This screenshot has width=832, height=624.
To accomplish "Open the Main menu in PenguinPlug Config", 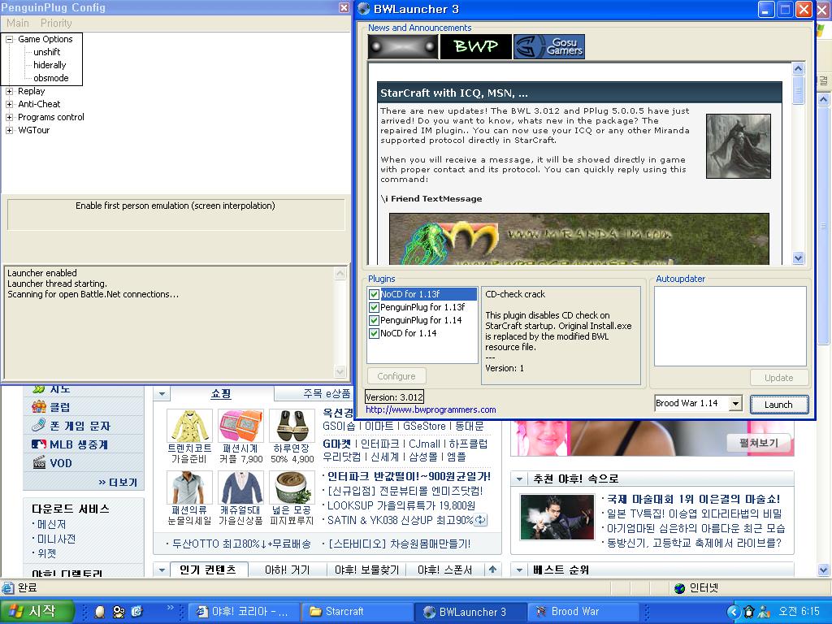I will coord(18,24).
